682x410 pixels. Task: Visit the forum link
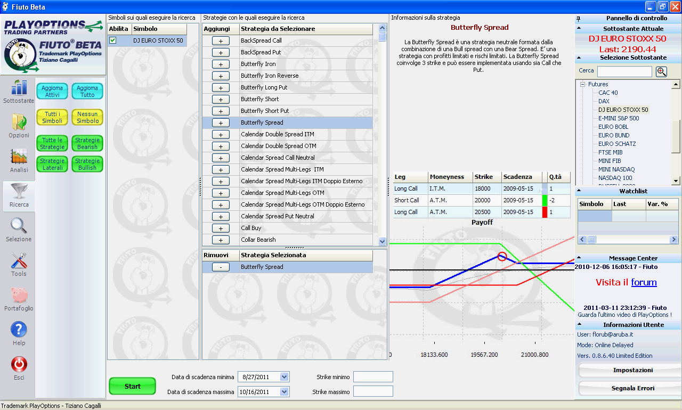point(644,282)
